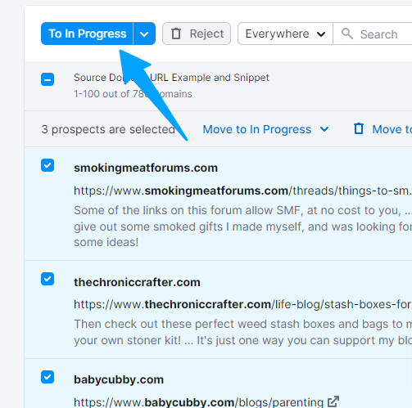Click snippet 'Then check out these perfect'
This screenshot has height=408, width=412.
point(242,332)
